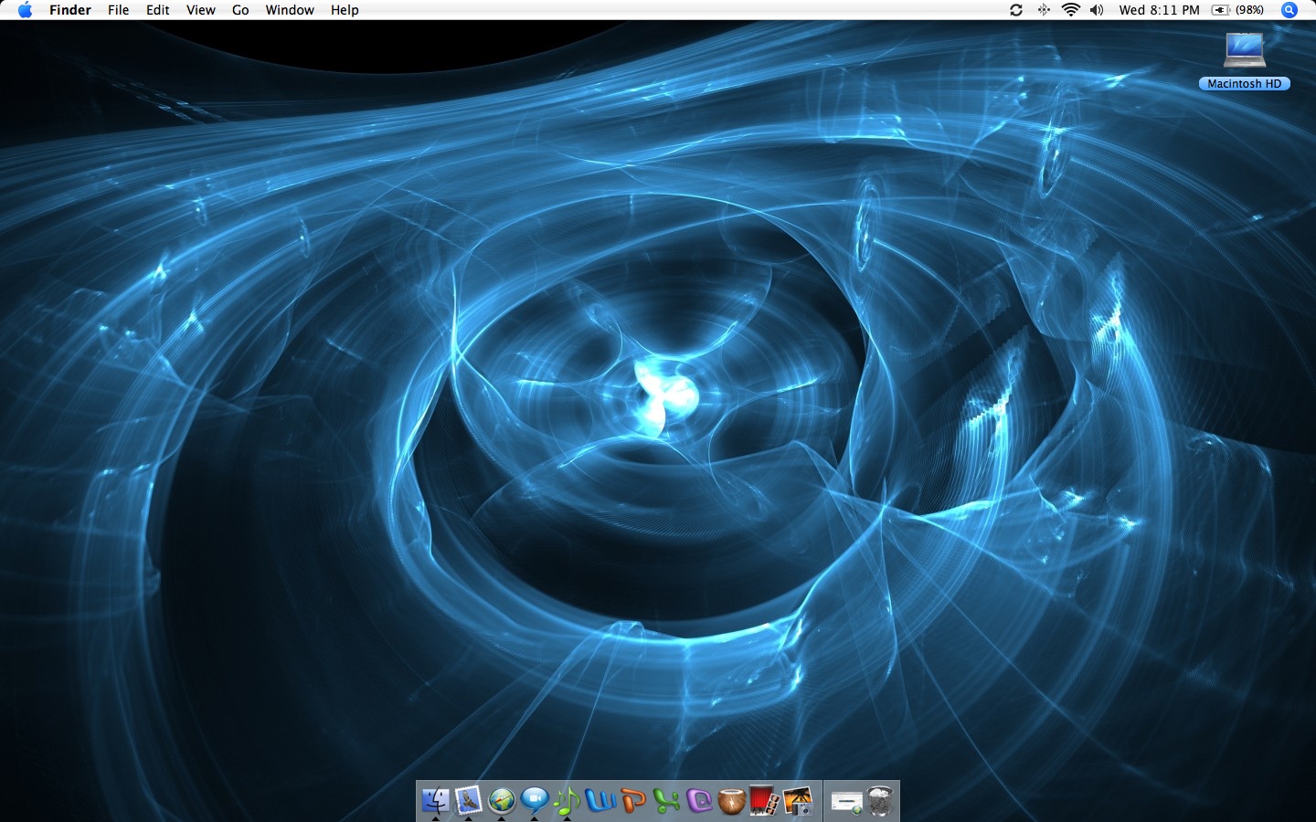Click the battery charging icon
This screenshot has width=1316, height=822.
[x=1220, y=10]
